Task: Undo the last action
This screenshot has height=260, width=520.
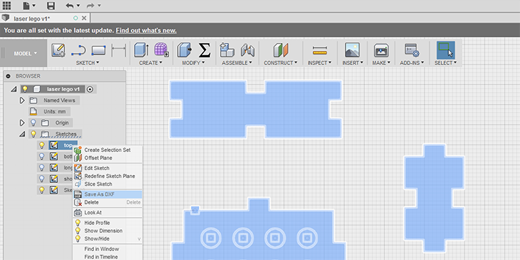Action: [70, 5]
